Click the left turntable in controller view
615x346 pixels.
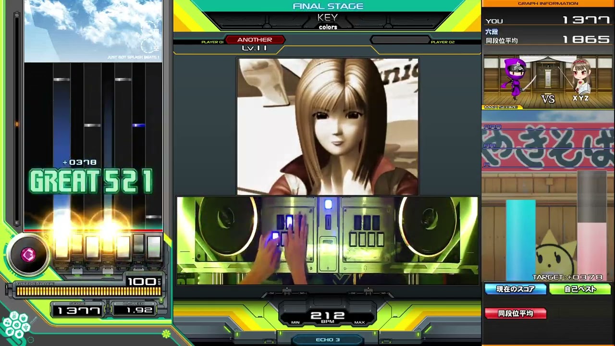pos(227,227)
